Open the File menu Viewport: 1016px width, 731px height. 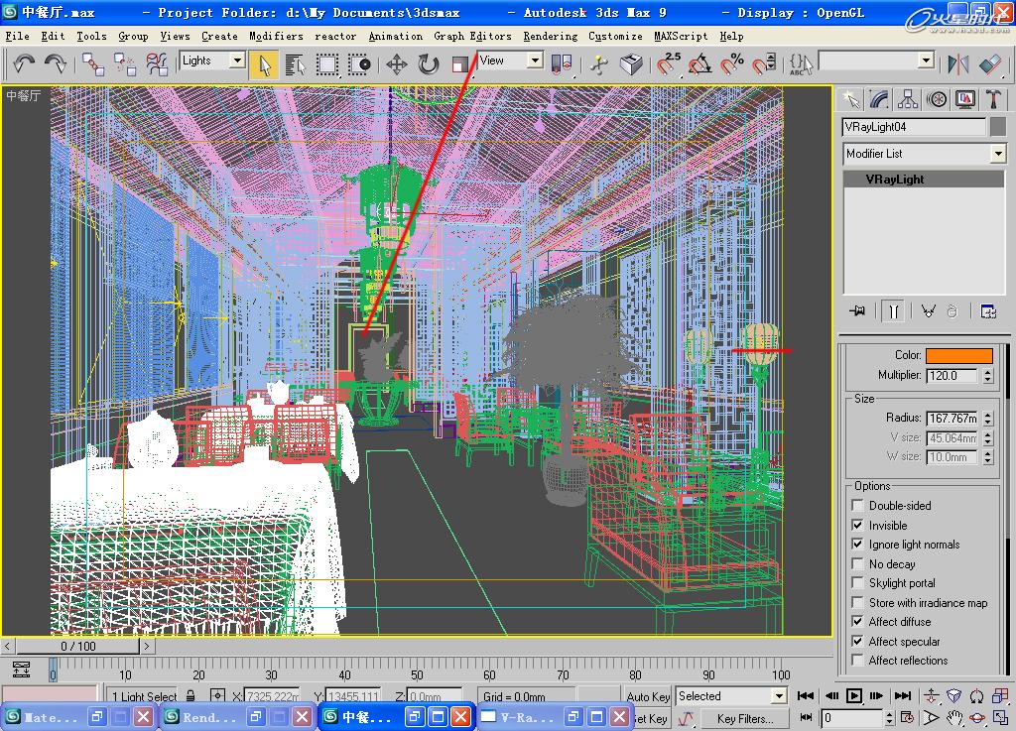18,37
